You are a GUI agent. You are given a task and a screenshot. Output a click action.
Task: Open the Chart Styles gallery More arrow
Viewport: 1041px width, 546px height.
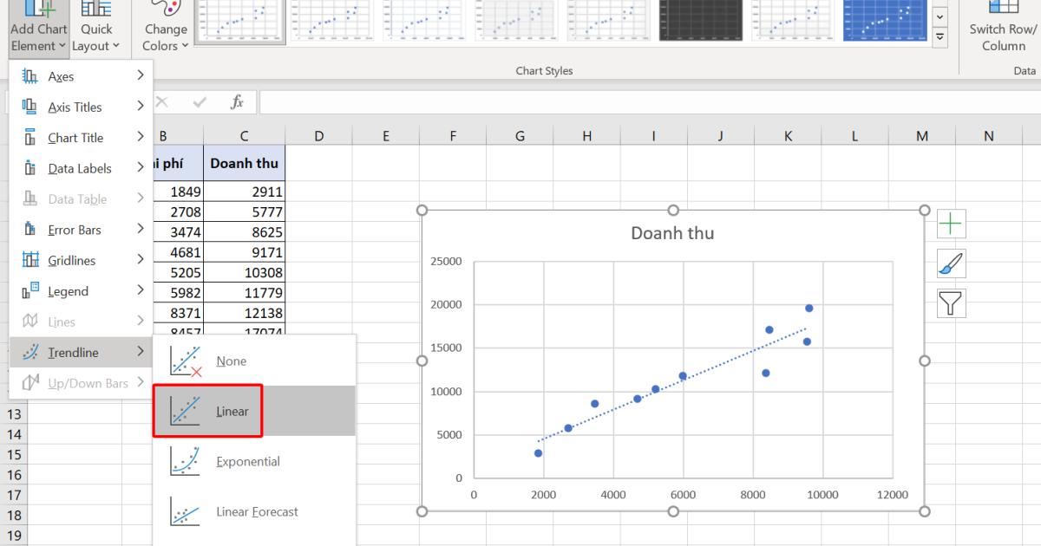[939, 36]
